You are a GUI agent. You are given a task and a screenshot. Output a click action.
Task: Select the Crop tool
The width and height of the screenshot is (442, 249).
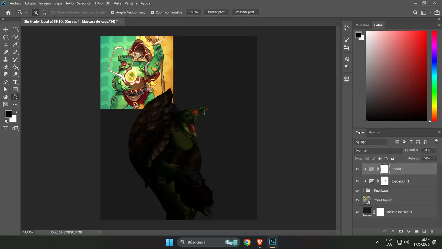pyautogui.click(x=6, y=45)
